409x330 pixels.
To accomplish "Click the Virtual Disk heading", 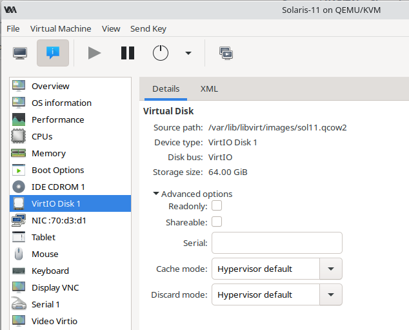I will tap(168, 111).
